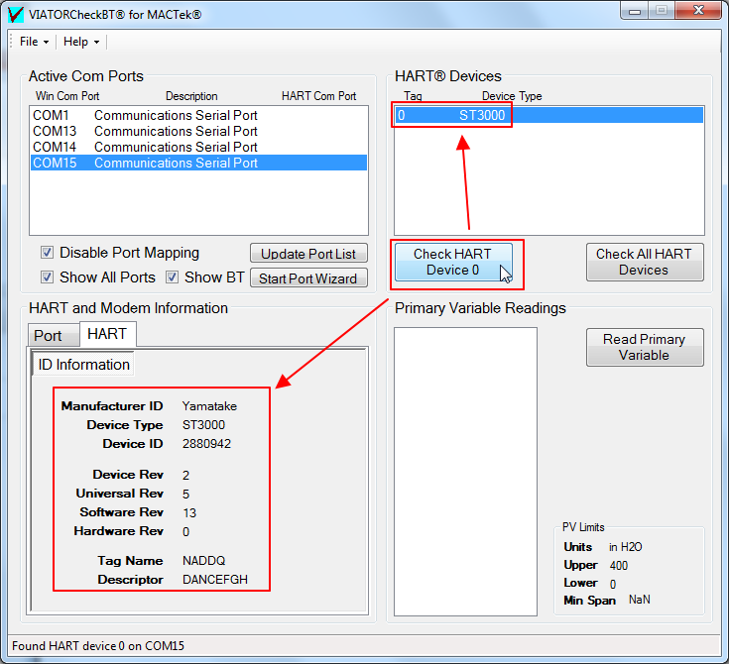Click the VIATORCheckBT app icon in title bar
The height and width of the screenshot is (664, 729).
pos(15,15)
